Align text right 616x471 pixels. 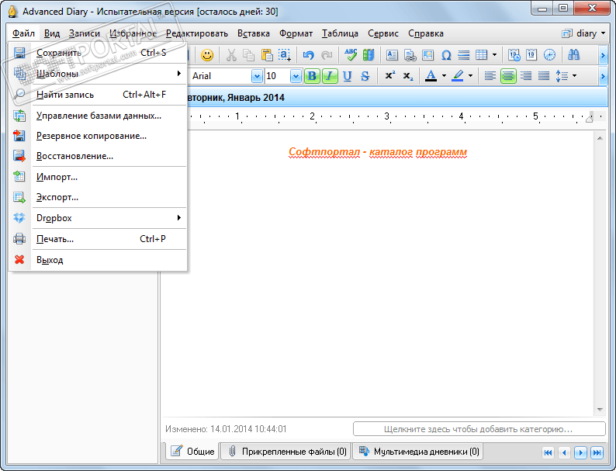(526, 76)
